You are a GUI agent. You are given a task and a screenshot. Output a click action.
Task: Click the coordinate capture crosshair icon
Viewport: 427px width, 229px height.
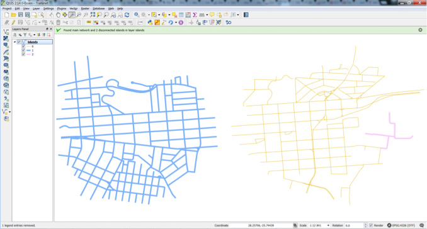pos(191,22)
